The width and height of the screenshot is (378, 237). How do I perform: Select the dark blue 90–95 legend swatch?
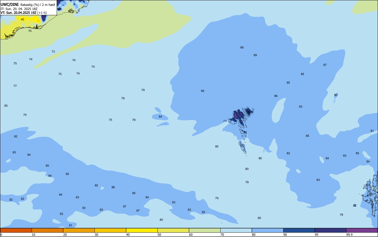pyautogui.click(x=299, y=230)
